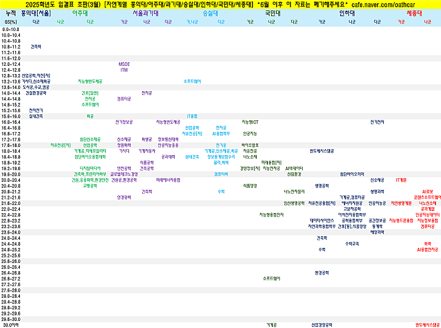
Task: Click the MSDE department cell
Action: pyautogui.click(x=124, y=64)
